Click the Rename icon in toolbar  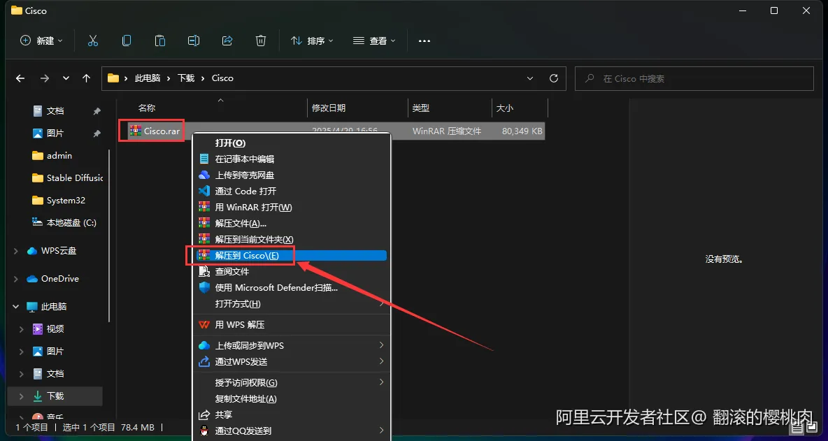[194, 41]
